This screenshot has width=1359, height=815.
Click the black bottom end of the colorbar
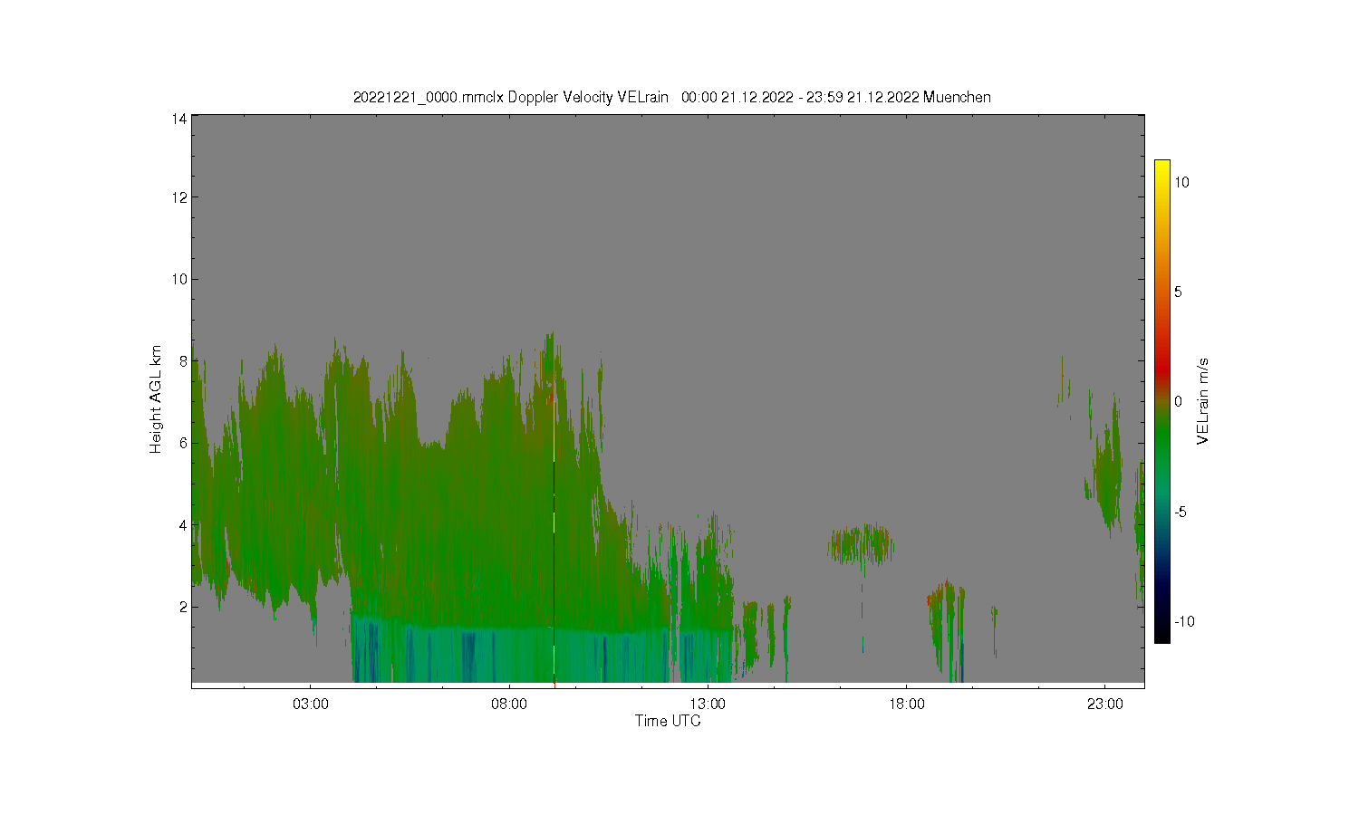[1161, 632]
